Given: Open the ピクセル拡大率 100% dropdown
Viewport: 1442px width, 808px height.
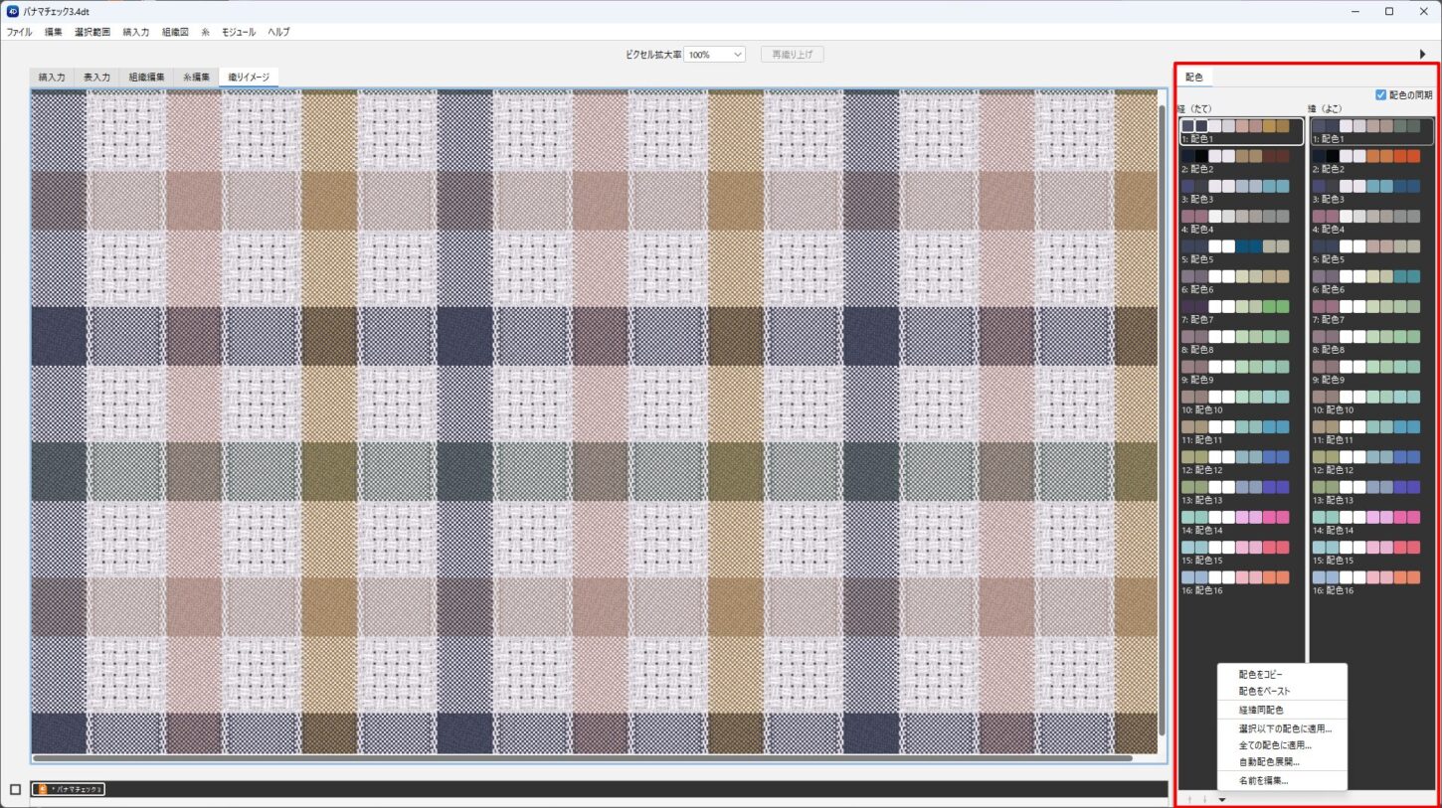Looking at the screenshot, I should [714, 55].
